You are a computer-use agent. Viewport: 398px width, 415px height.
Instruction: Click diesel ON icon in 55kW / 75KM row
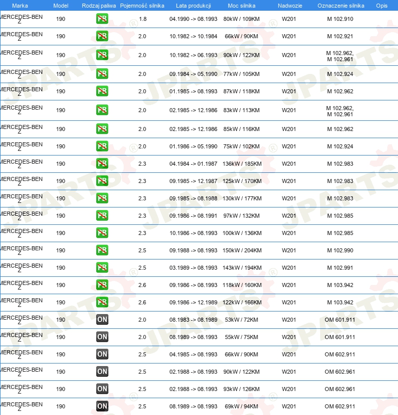tap(102, 337)
